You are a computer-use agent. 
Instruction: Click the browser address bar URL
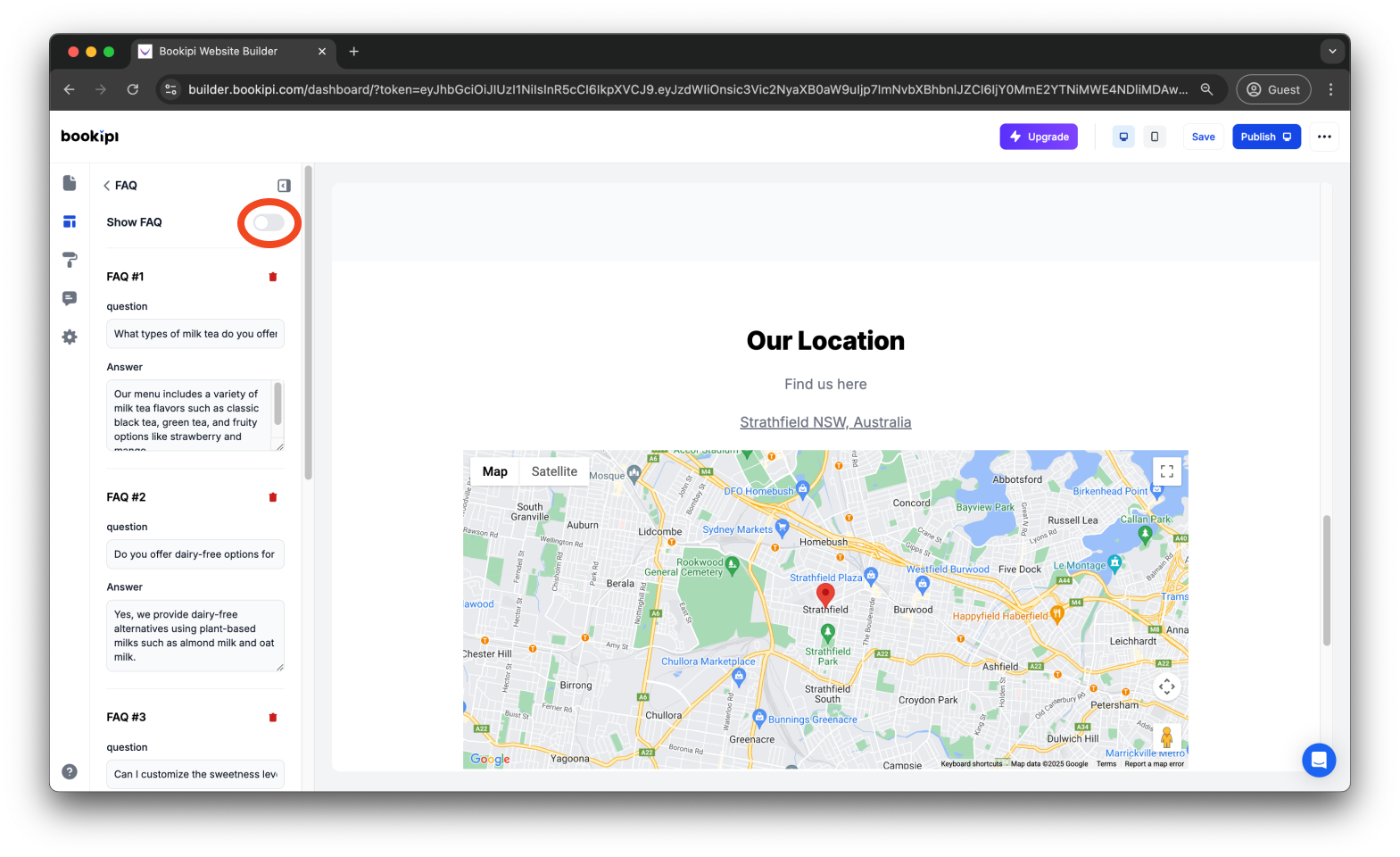pyautogui.click(x=688, y=89)
